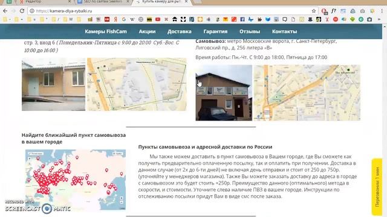Click the f? extension icon

coord(334,11)
